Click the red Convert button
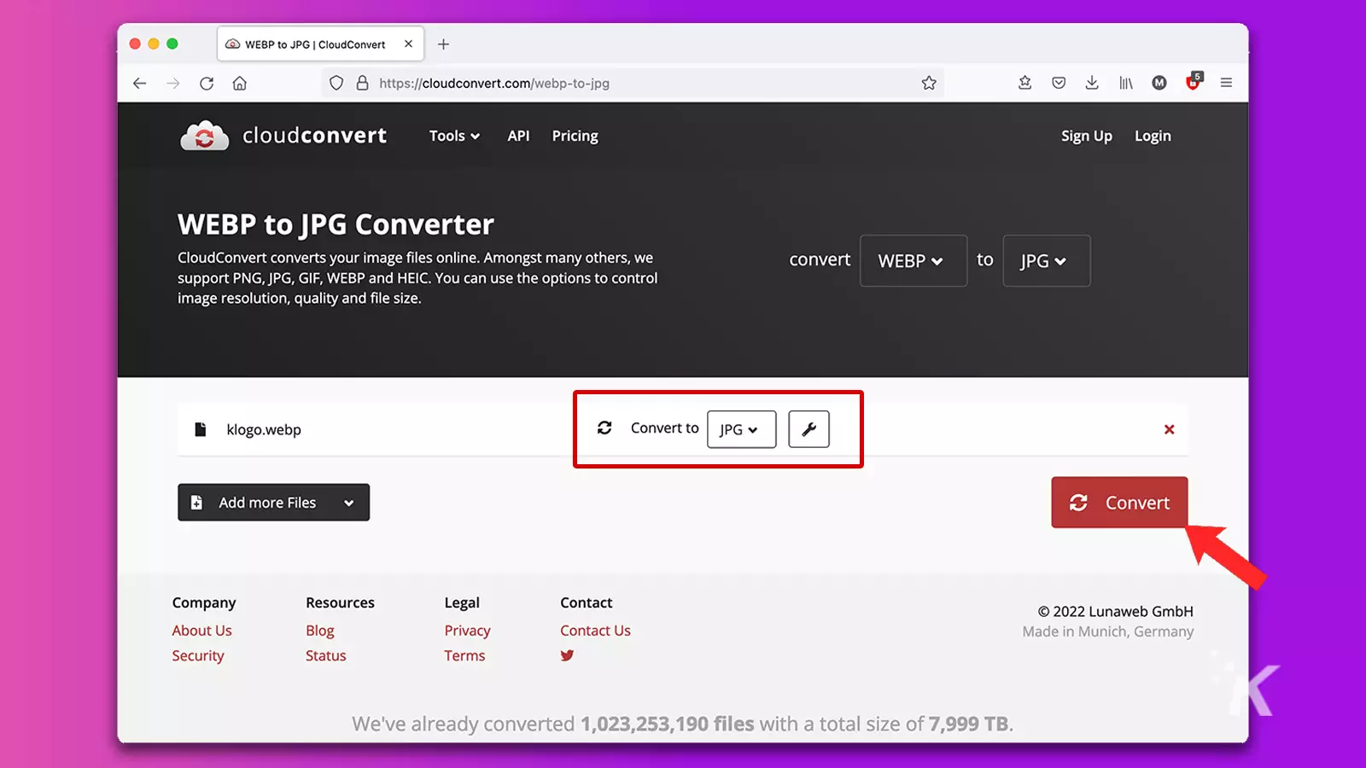 click(x=1119, y=503)
